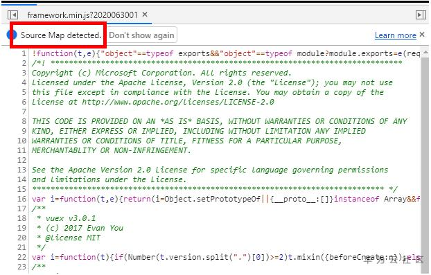Click 'THIS CODE IS PROVIDED ON AN' line

point(220,121)
